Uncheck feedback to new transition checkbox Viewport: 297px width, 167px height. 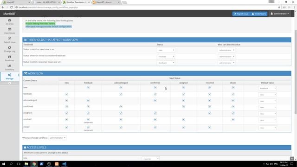66,94
